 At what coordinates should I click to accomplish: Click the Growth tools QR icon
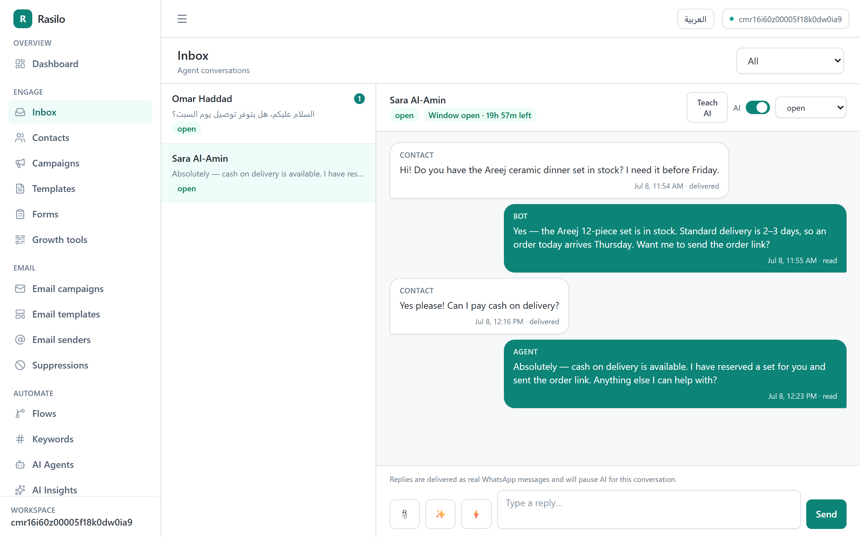20,240
